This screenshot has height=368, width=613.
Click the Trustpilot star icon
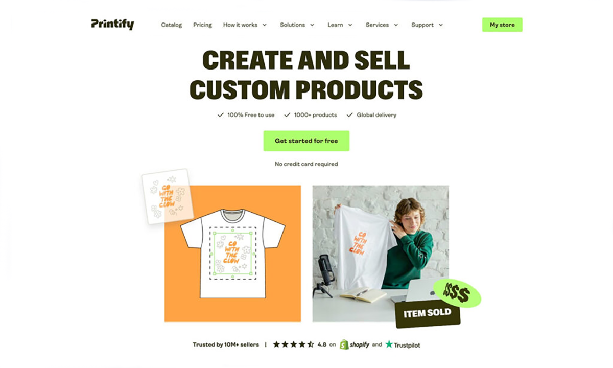pos(389,344)
